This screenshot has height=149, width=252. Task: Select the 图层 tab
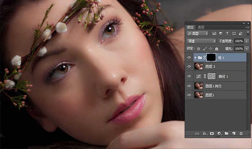(x=190, y=27)
